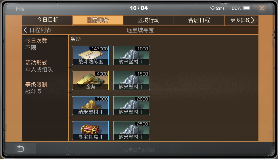
Task: Select the 纳米塑材 I reward with 2000
Action: coord(131,105)
